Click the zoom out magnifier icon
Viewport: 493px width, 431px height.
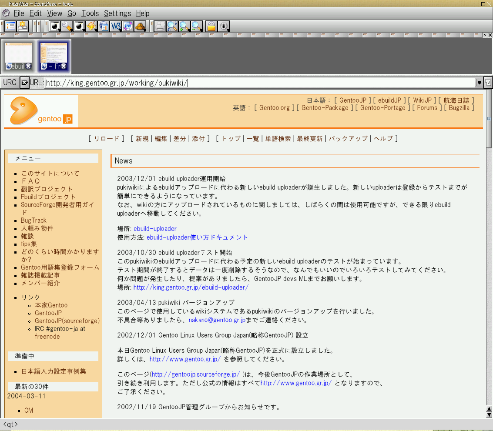[197, 27]
